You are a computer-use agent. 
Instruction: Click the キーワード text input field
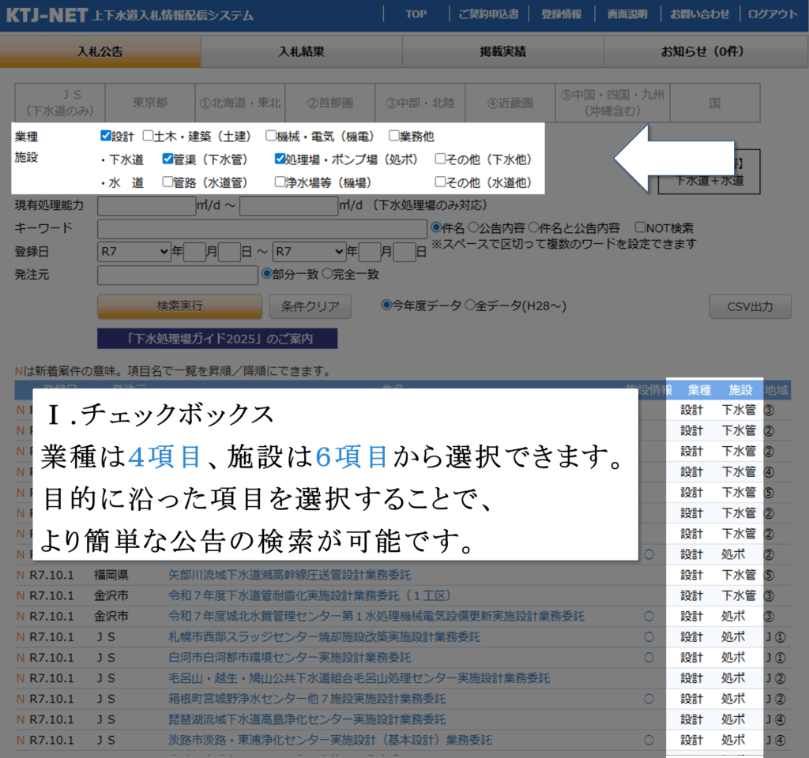pyautogui.click(x=262, y=229)
